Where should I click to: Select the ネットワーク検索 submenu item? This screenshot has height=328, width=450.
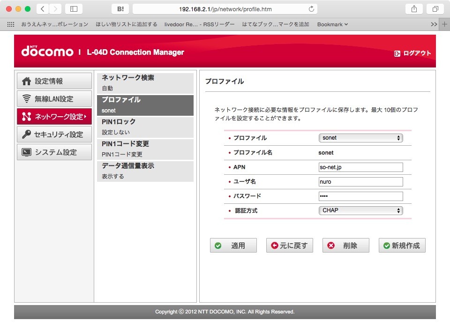tap(145, 83)
